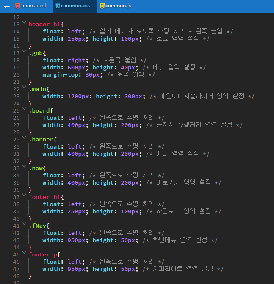Collapse the .board rule fold arrow
This screenshot has height=284, width=274.
[24, 109]
